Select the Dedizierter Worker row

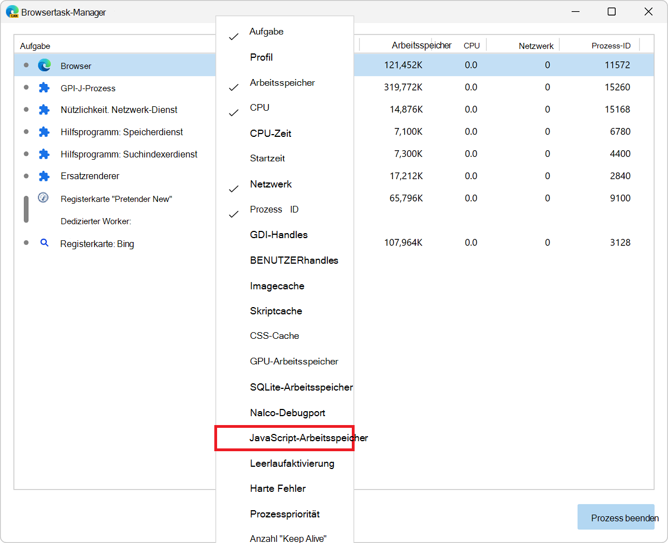96,221
